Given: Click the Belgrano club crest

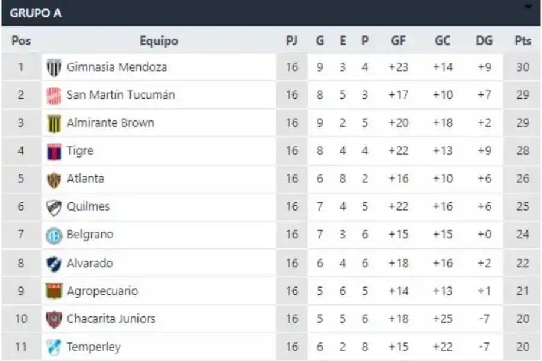Looking at the screenshot, I should tap(54, 235).
